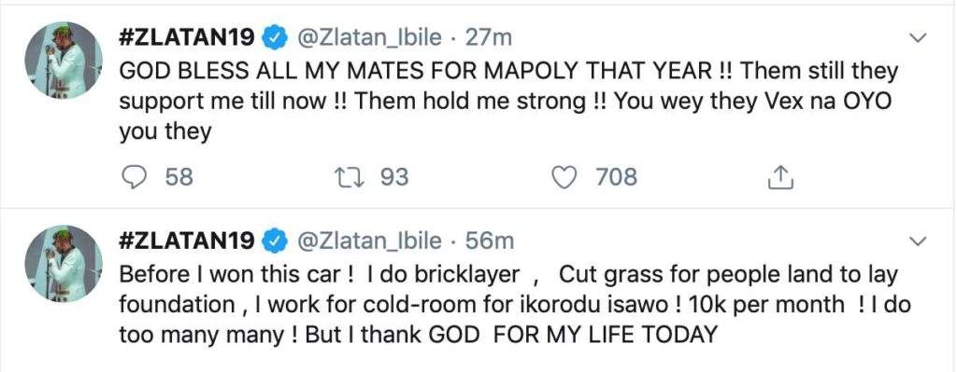Click @Zlatan_Ibile handle on the 56m tweet
This screenshot has height=372, width=957.
point(368,241)
